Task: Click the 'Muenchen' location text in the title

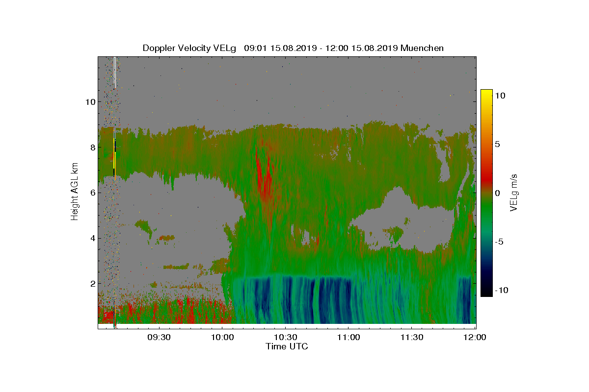Action: [x=422, y=48]
